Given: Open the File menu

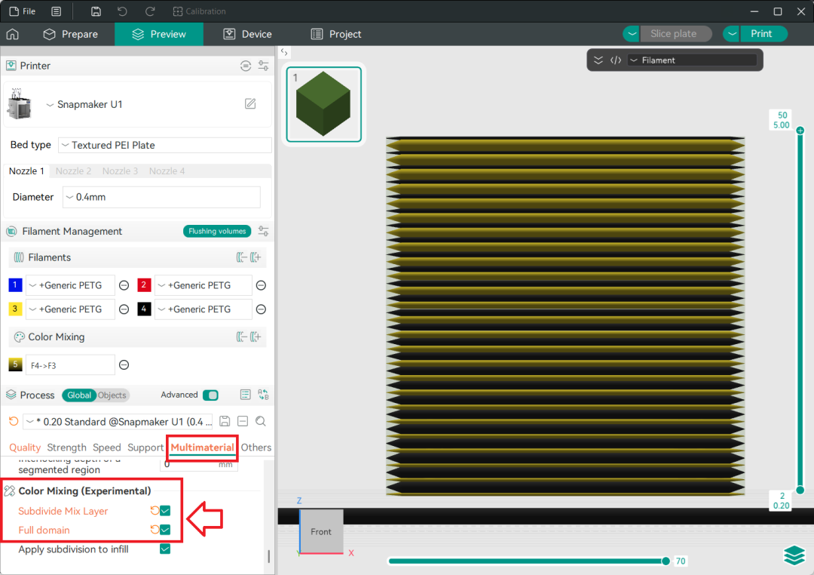Looking at the screenshot, I should pyautogui.click(x=23, y=11).
